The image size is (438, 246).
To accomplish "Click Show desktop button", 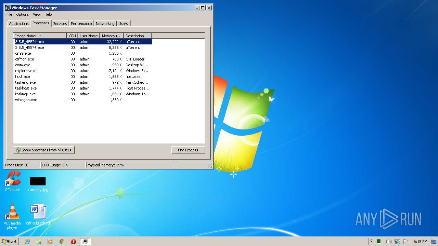I will (435, 242).
